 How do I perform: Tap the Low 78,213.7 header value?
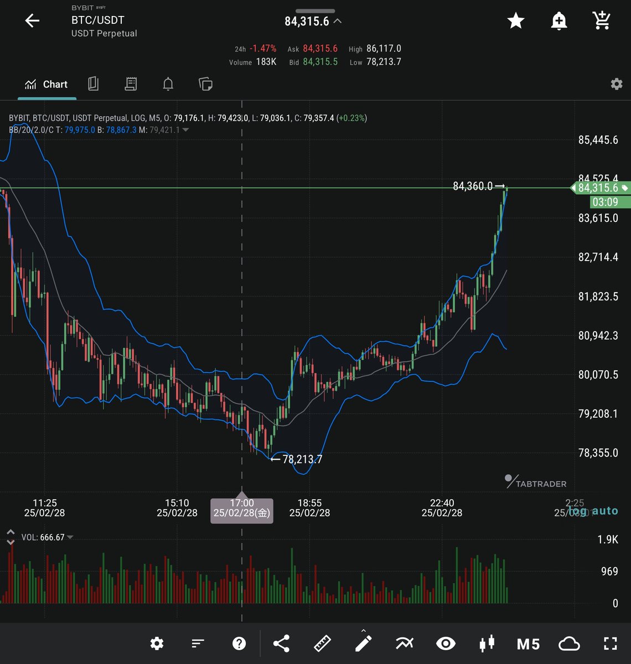(x=384, y=61)
